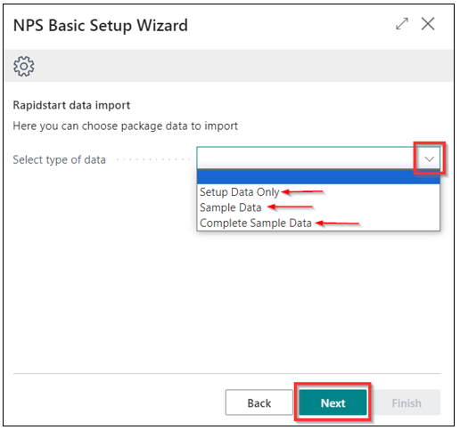The height and width of the screenshot is (430, 460).
Task: Open the Select type of data dropdown arrow
Action: [x=429, y=158]
